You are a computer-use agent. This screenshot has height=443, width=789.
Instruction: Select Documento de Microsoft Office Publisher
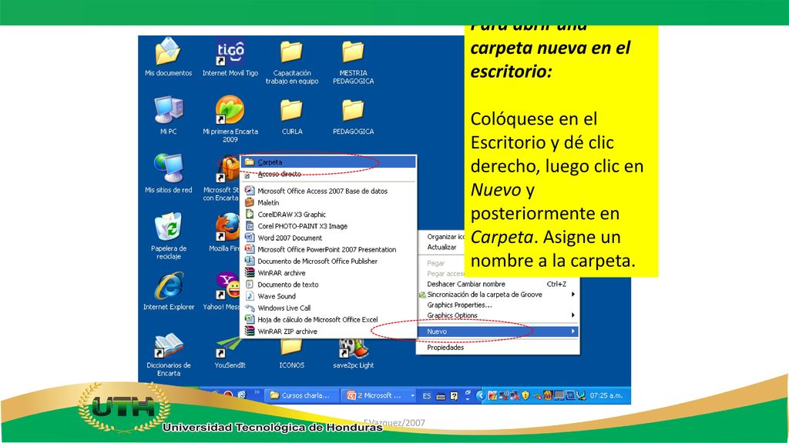coord(328,261)
